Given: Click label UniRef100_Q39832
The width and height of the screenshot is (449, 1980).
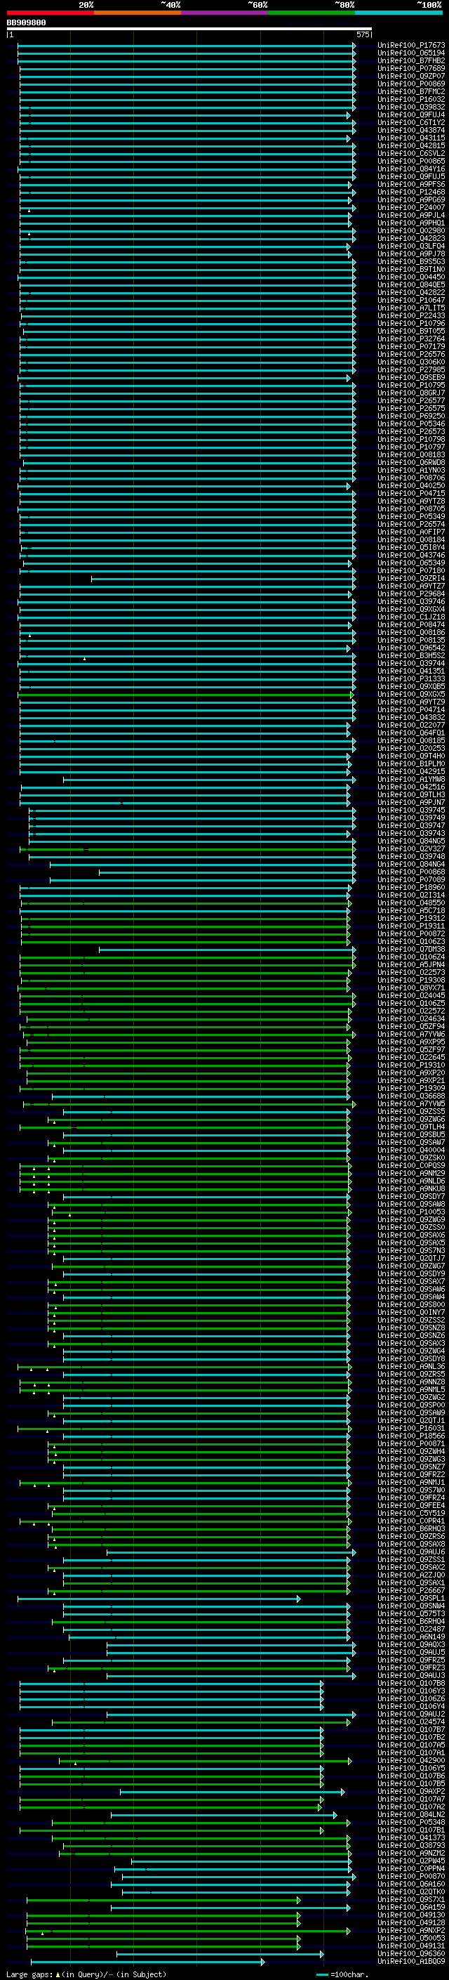Looking at the screenshot, I should pos(411,107).
